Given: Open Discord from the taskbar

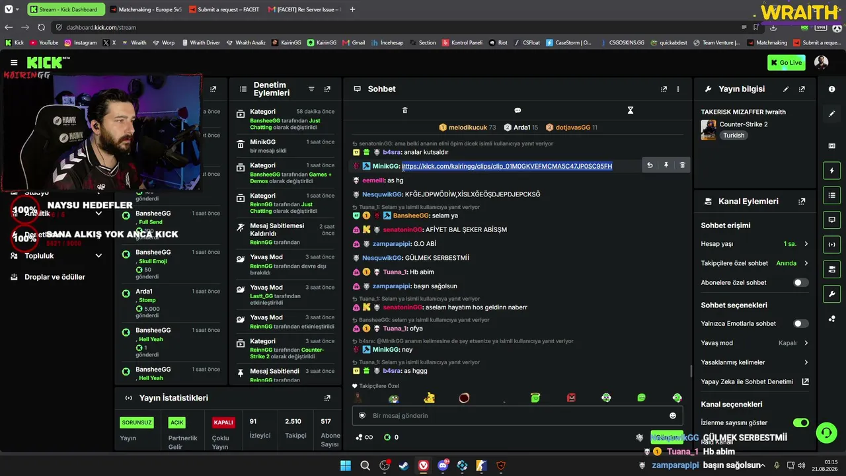Looking at the screenshot, I should [x=443, y=465].
